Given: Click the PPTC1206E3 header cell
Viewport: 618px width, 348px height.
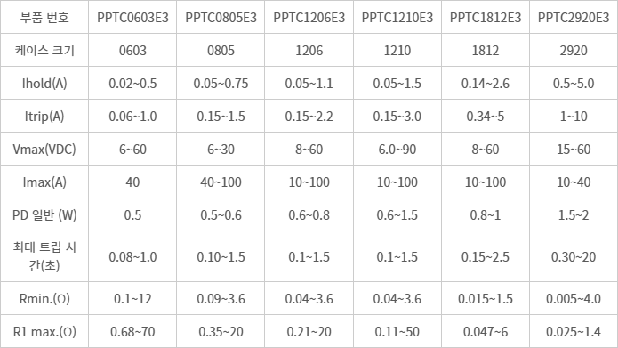Looking at the screenshot, I should 309,18.
